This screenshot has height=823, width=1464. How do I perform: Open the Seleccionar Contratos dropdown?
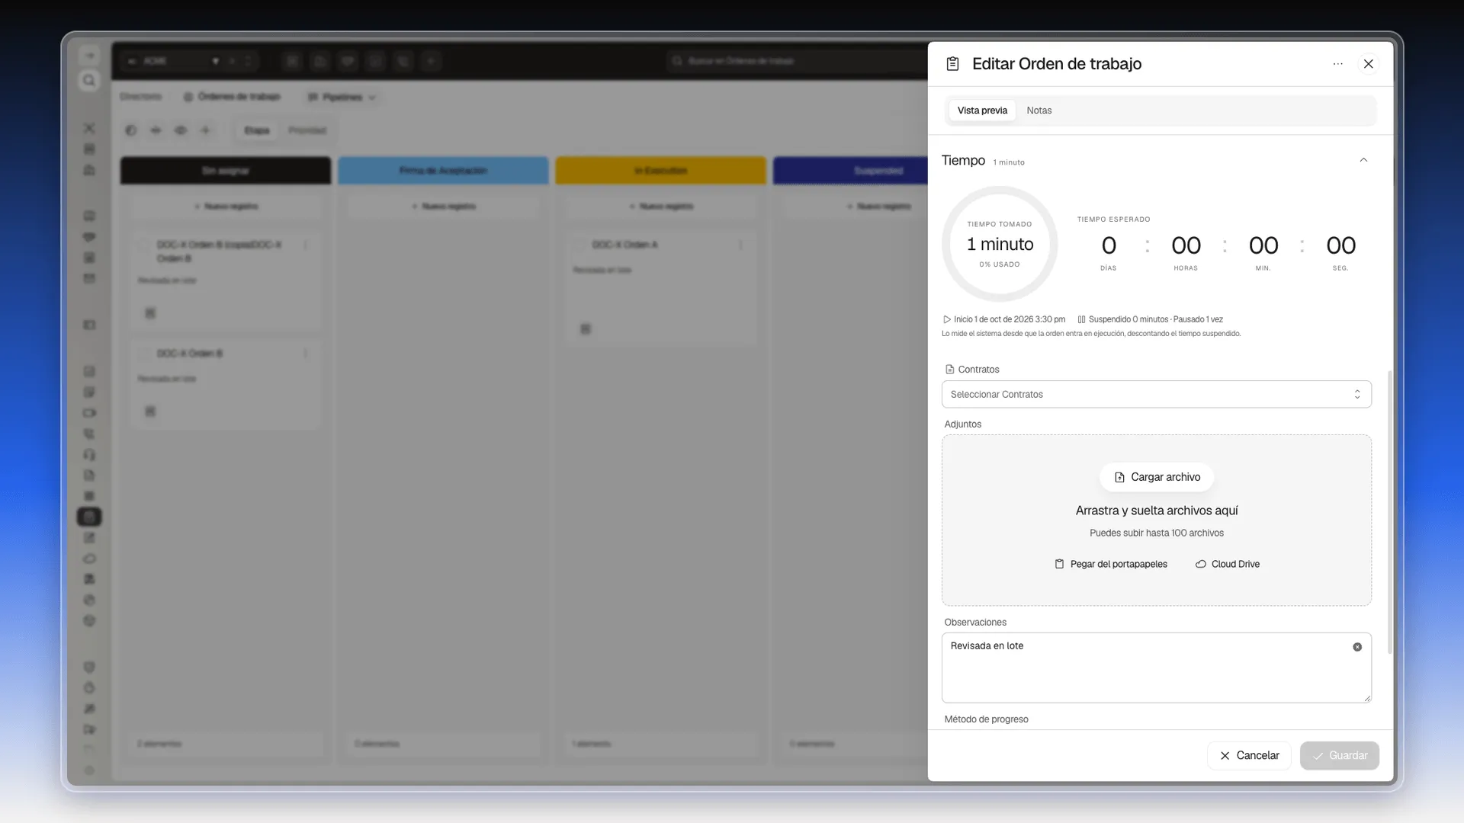tap(1156, 394)
